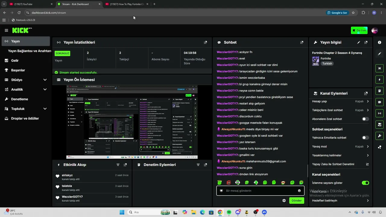The height and width of the screenshot is (217, 386).
Task: Toggle the wrench widget in right sidebar
Action: pos(379,136)
